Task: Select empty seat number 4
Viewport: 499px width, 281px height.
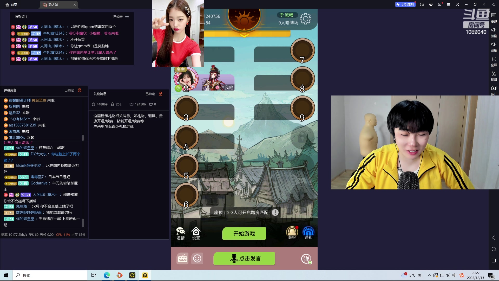Action: (186, 137)
